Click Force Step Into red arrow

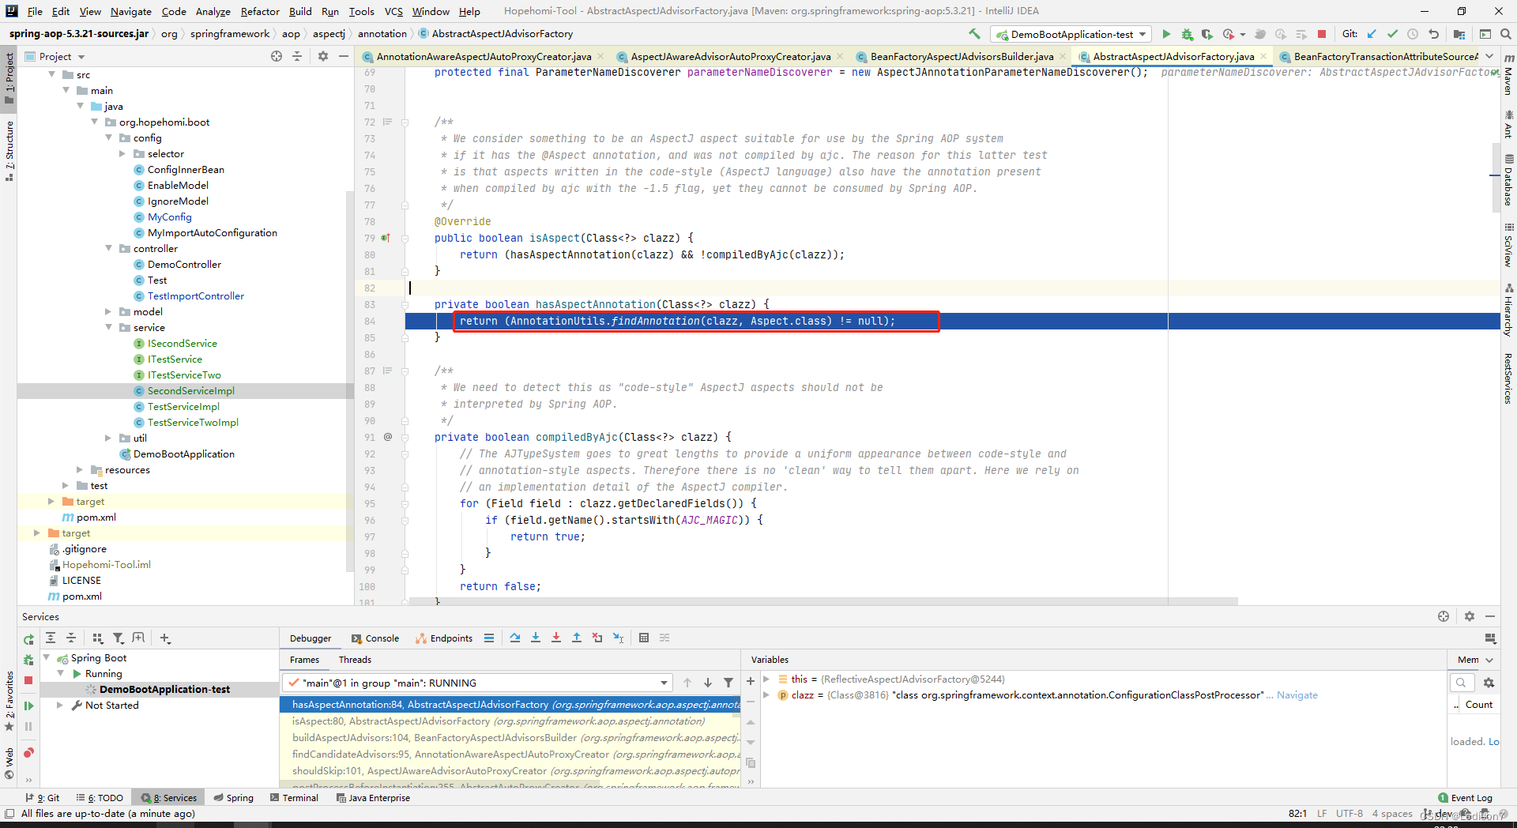tap(556, 638)
